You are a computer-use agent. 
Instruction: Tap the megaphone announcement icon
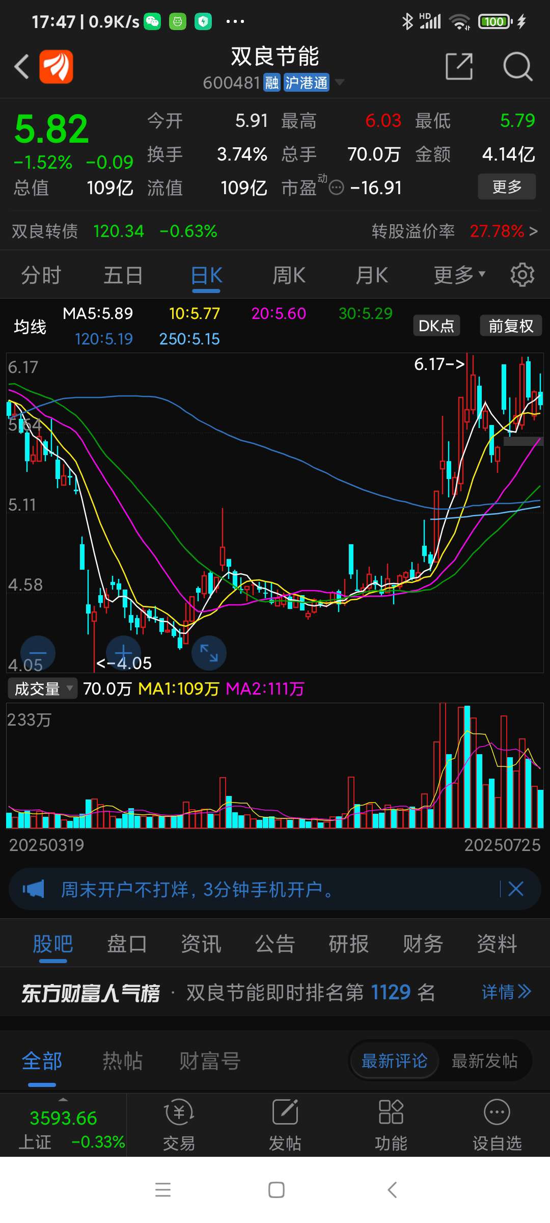click(x=34, y=889)
